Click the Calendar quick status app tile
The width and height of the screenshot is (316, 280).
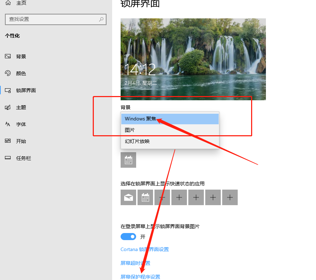[x=145, y=197]
